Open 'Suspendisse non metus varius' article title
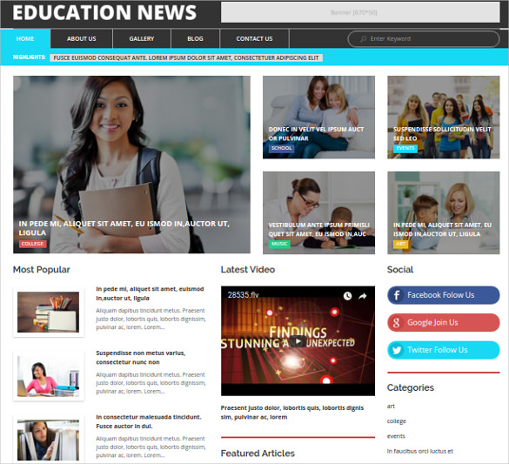 coord(141,358)
